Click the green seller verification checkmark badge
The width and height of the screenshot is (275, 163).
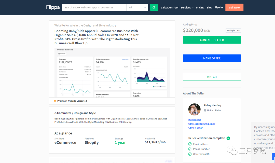pyautogui.click(x=228, y=138)
